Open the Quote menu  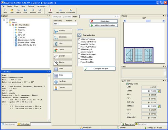[x=9, y=6]
